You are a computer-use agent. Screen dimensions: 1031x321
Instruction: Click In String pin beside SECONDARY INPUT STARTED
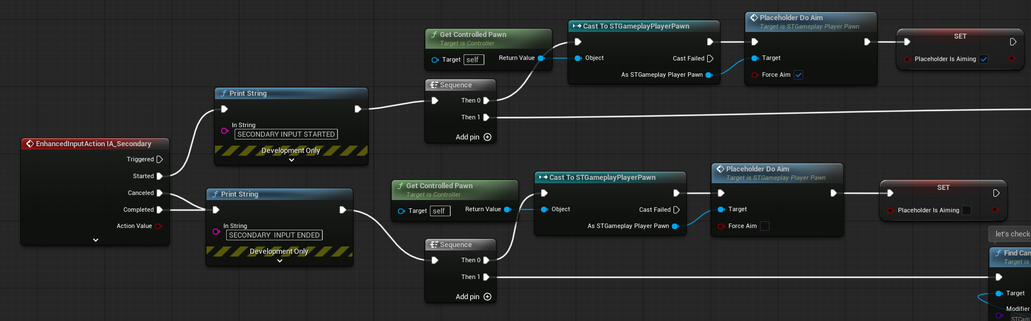(224, 131)
